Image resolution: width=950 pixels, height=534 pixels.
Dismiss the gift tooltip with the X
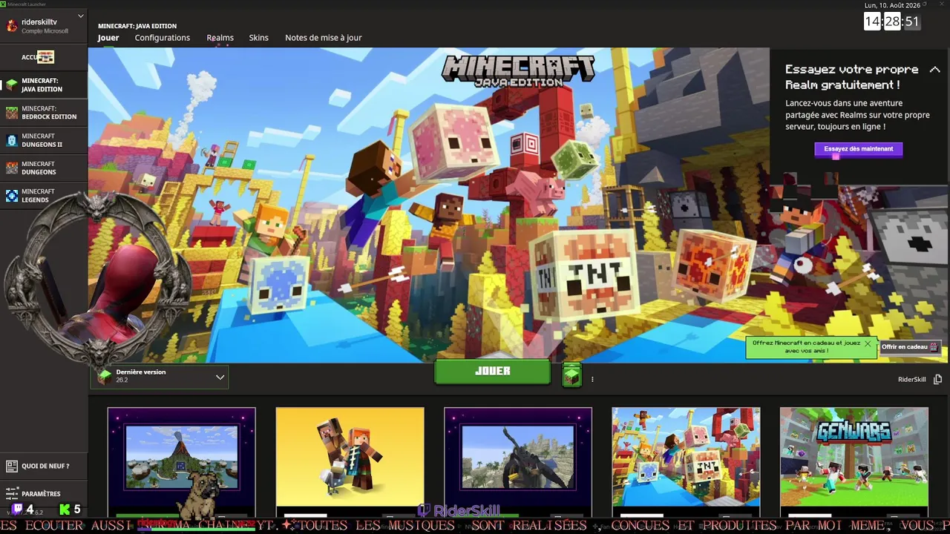point(867,343)
